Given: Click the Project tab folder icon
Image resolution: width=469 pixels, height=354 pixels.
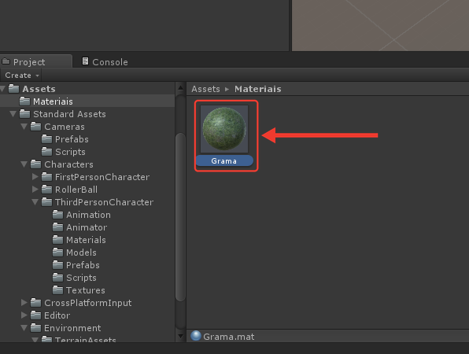Looking at the screenshot, I should point(6,61).
